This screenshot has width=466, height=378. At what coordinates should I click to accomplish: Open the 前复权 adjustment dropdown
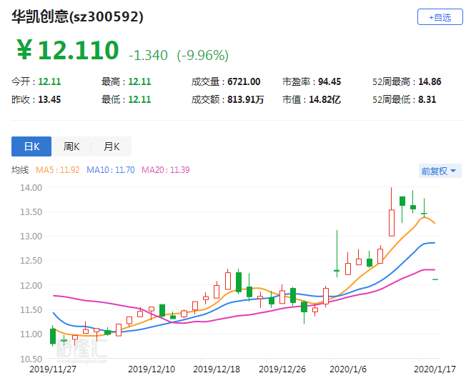coord(440,171)
